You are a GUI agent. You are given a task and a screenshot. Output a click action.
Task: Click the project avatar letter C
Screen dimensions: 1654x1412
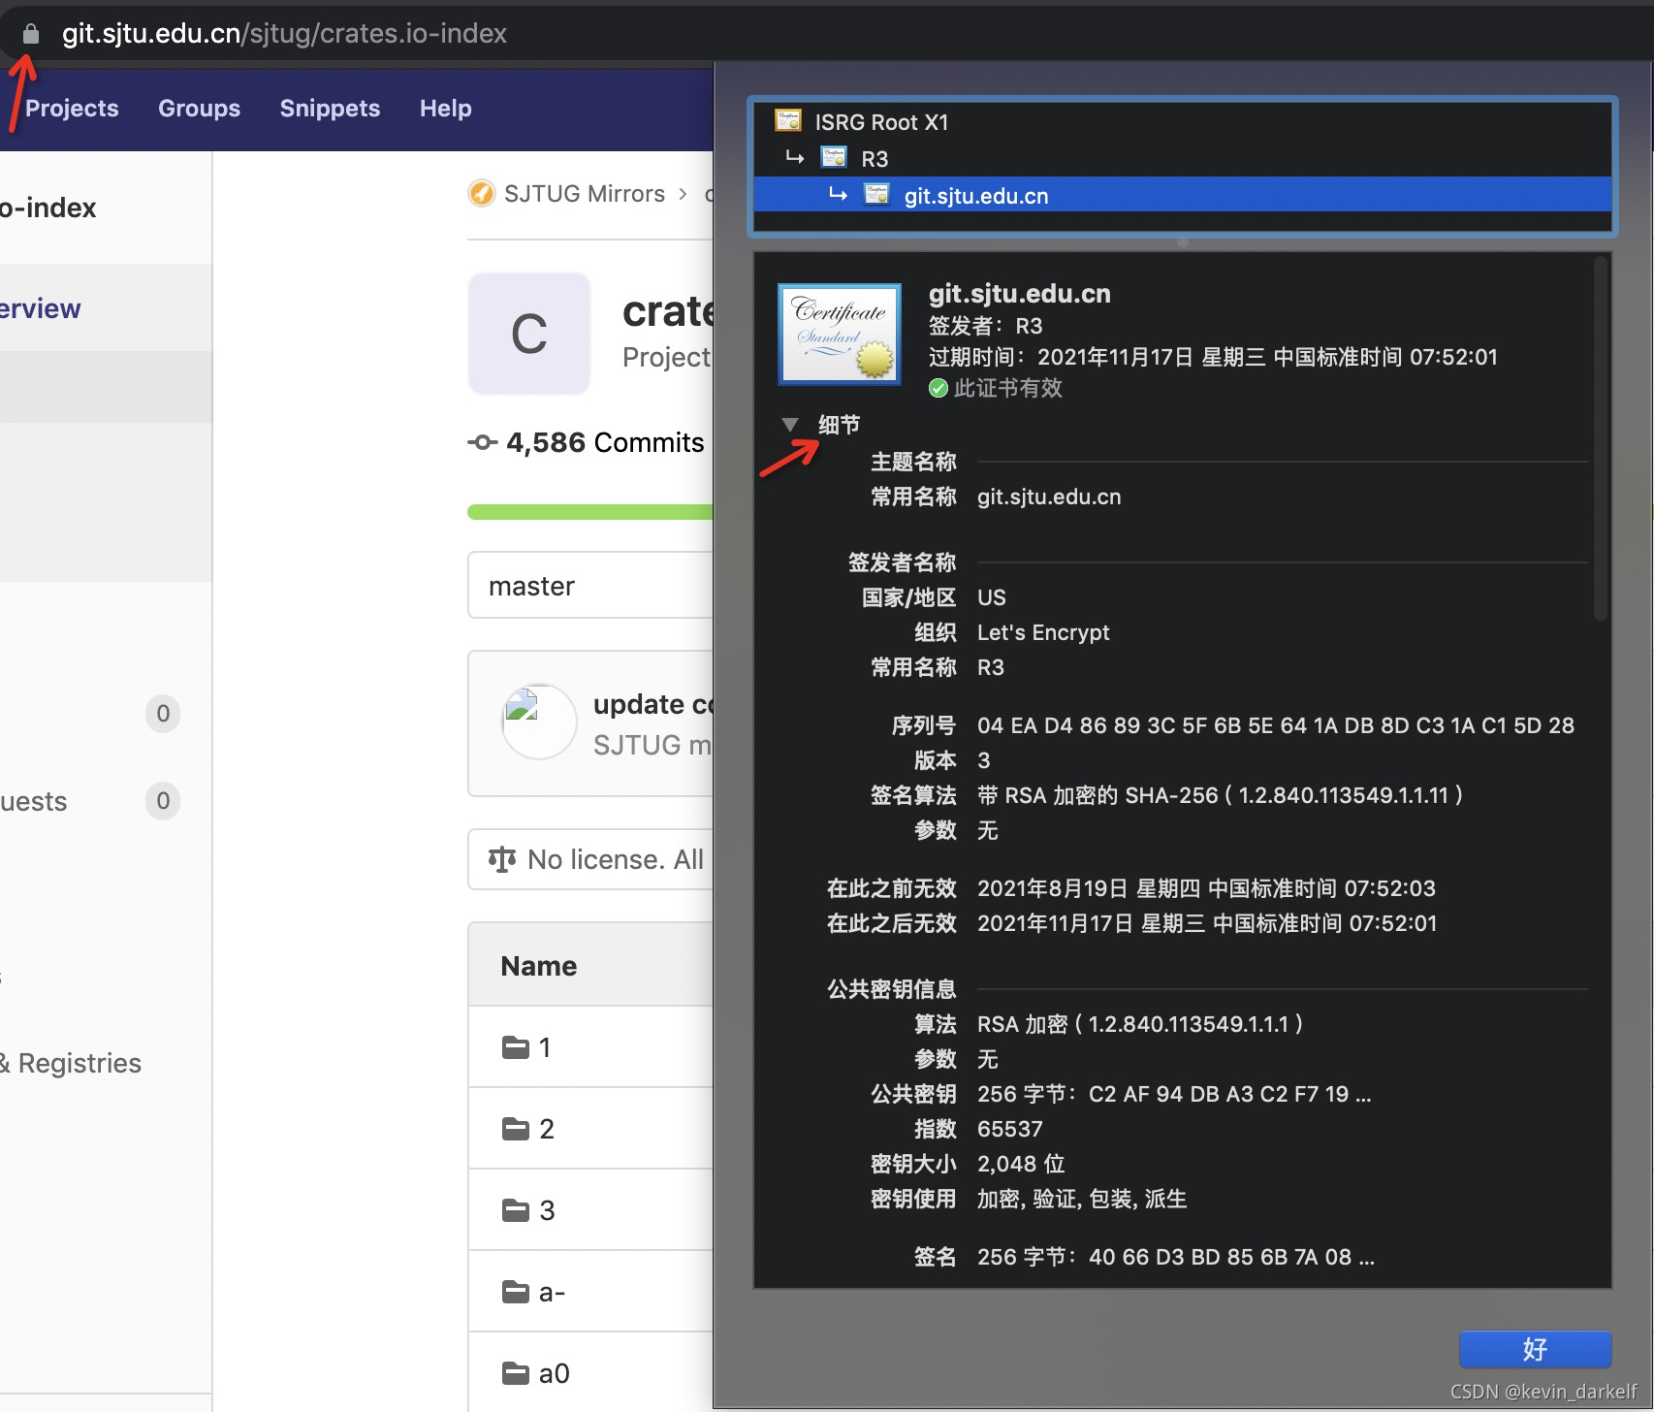529,334
